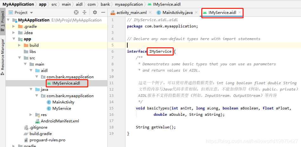The width and height of the screenshot is (301, 147).
Task: Click the IMyService interface name in code
Action: pos(160,51)
